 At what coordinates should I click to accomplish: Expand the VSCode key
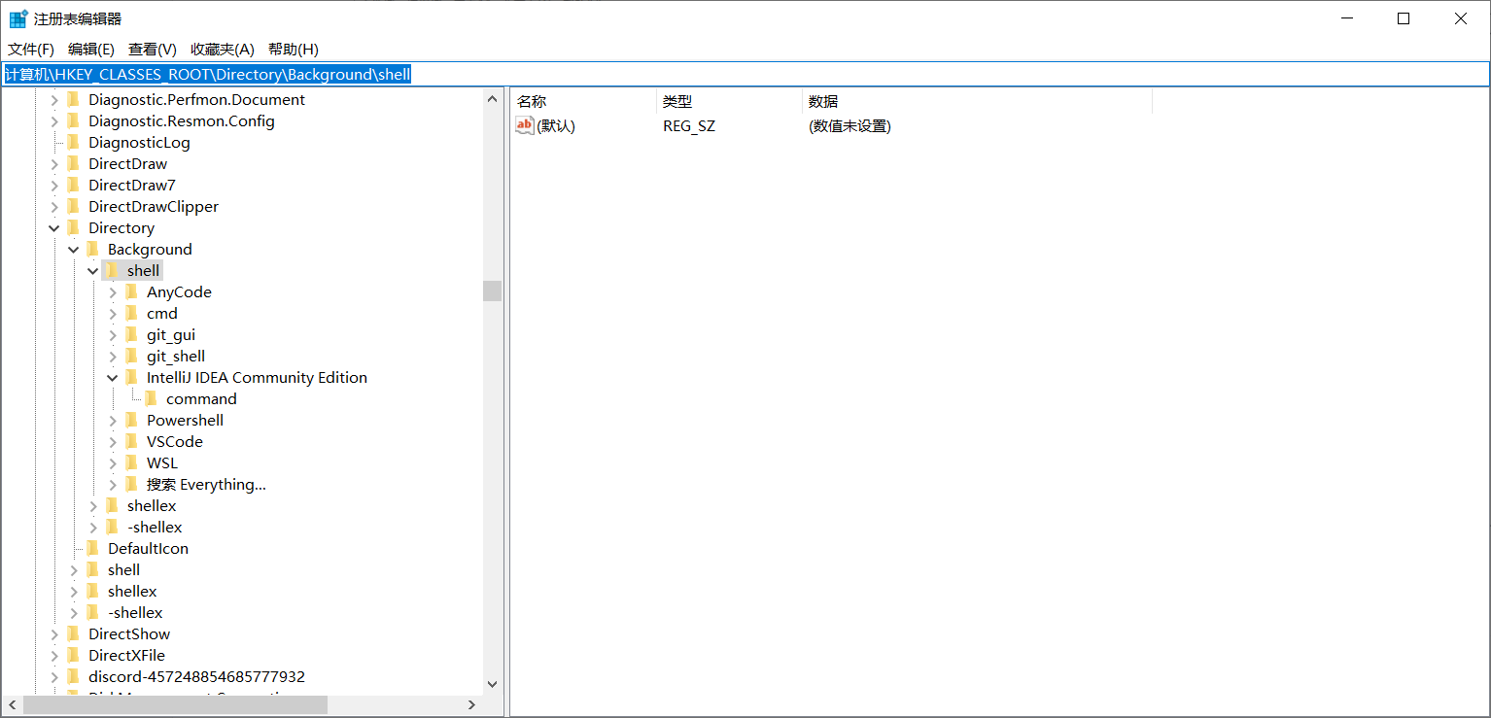113,442
